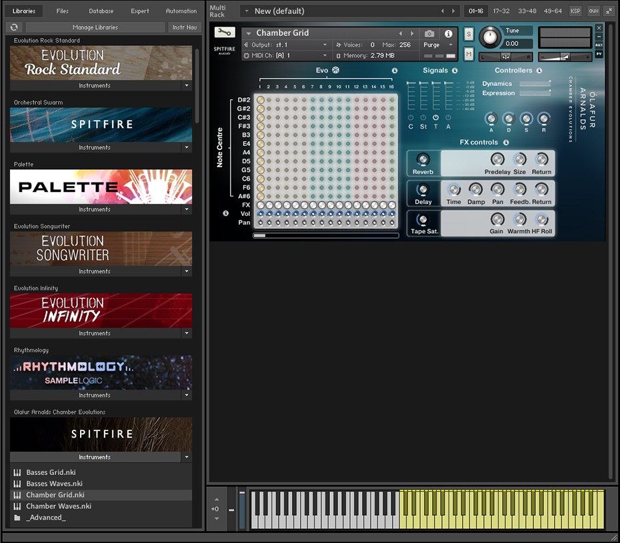Click next multi rack preset arrow

[453, 11]
